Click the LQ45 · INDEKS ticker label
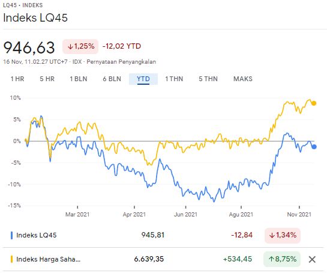 [23, 5]
